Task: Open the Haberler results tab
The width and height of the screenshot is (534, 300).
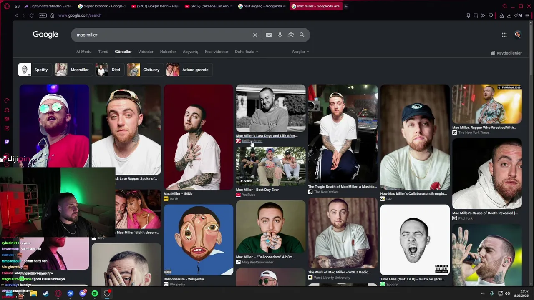Action: tap(168, 52)
